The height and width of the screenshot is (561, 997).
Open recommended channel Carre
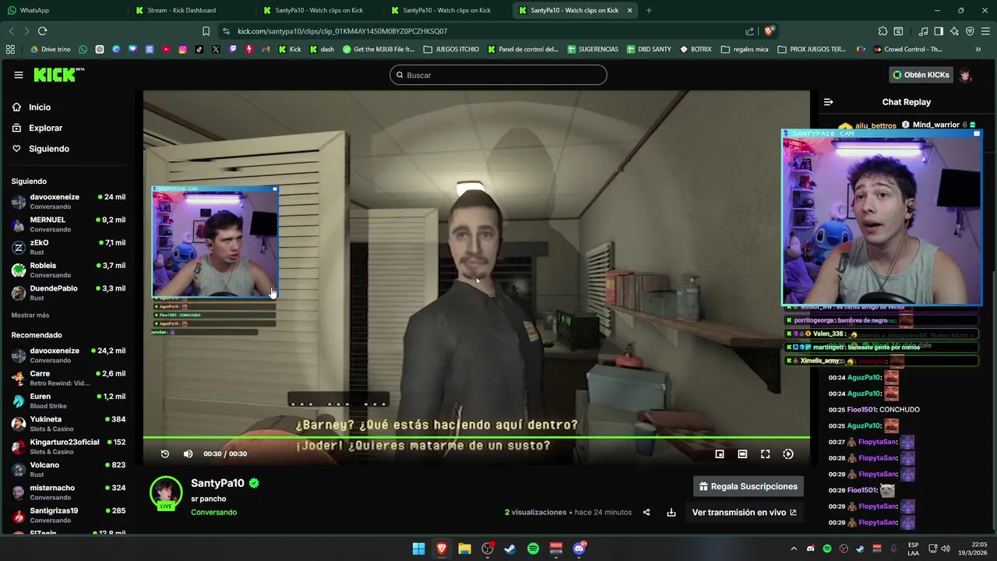(x=69, y=378)
